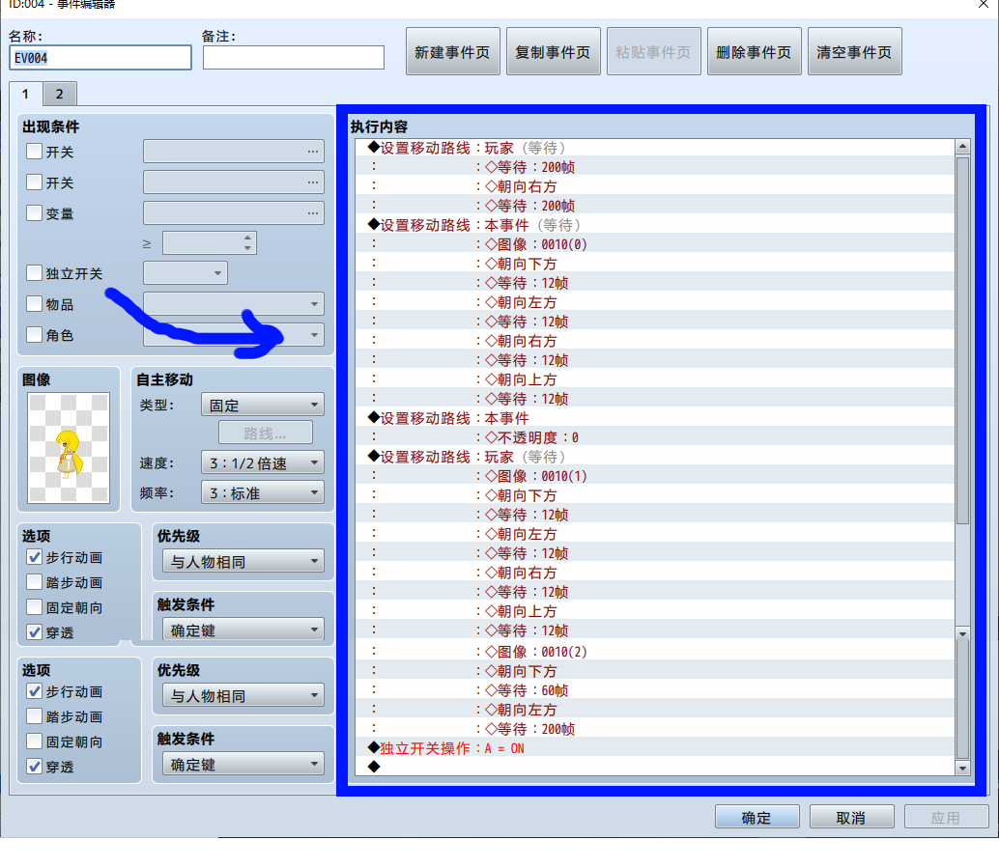Click the last empty ◆ command row
The image size is (999, 868).
[x=655, y=767]
